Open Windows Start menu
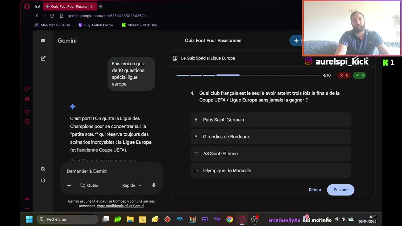Viewport: 402px width, 226px height. (x=29, y=219)
